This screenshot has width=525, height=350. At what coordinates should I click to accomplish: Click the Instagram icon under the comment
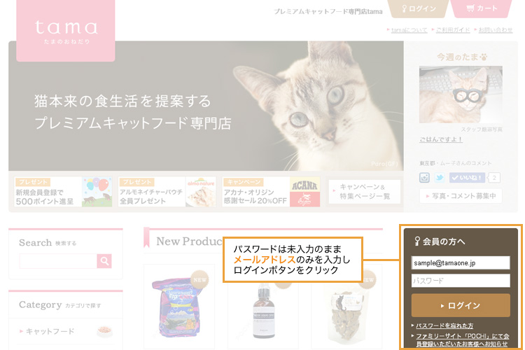coord(424,178)
